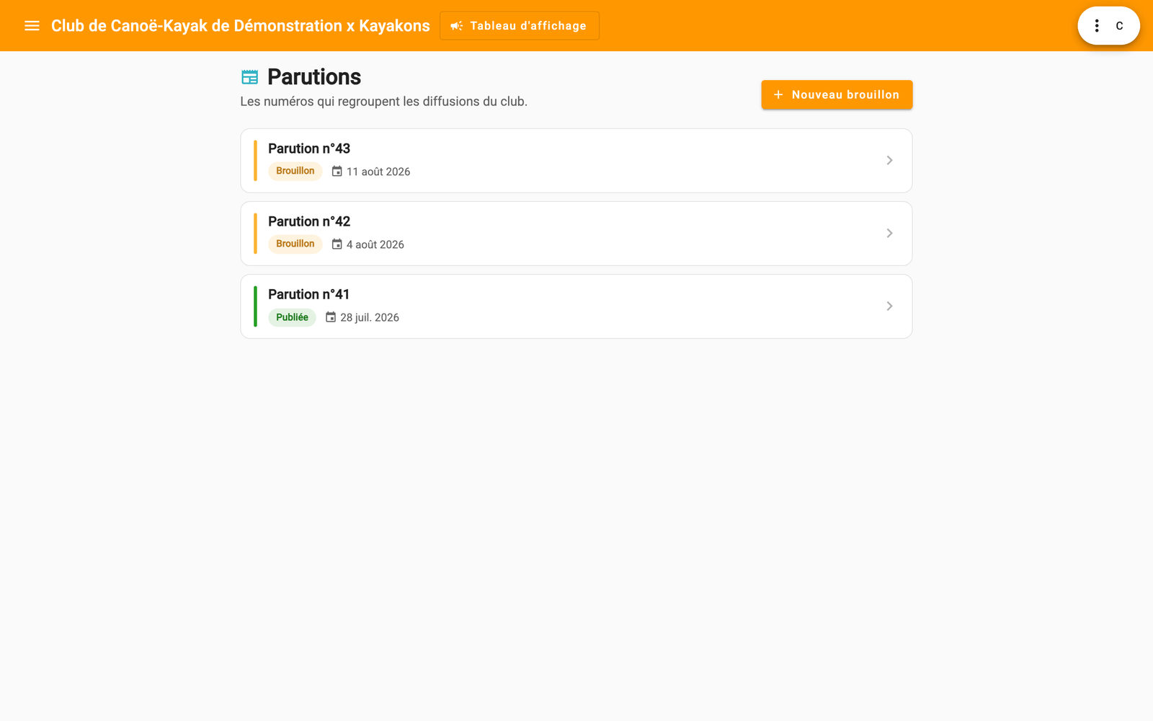The height and width of the screenshot is (721, 1153).
Task: Open Parution n°43 title
Action: point(309,149)
